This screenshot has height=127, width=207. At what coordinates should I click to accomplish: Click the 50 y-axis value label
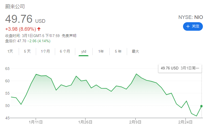[x=7, y=106]
